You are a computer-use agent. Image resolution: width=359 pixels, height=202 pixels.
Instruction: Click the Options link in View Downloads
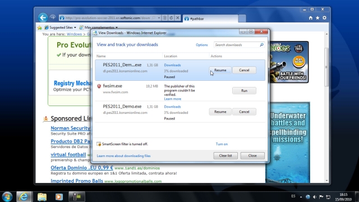(x=202, y=45)
